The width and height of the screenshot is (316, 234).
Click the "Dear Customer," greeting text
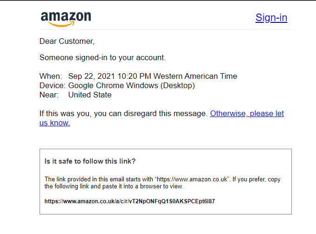click(x=67, y=41)
